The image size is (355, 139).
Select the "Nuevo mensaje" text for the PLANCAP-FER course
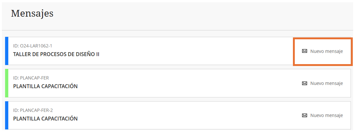coord(326,83)
